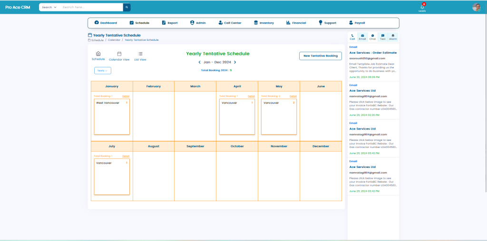Open the Leads notification bell
The image size is (487, 241).
click(x=422, y=8)
